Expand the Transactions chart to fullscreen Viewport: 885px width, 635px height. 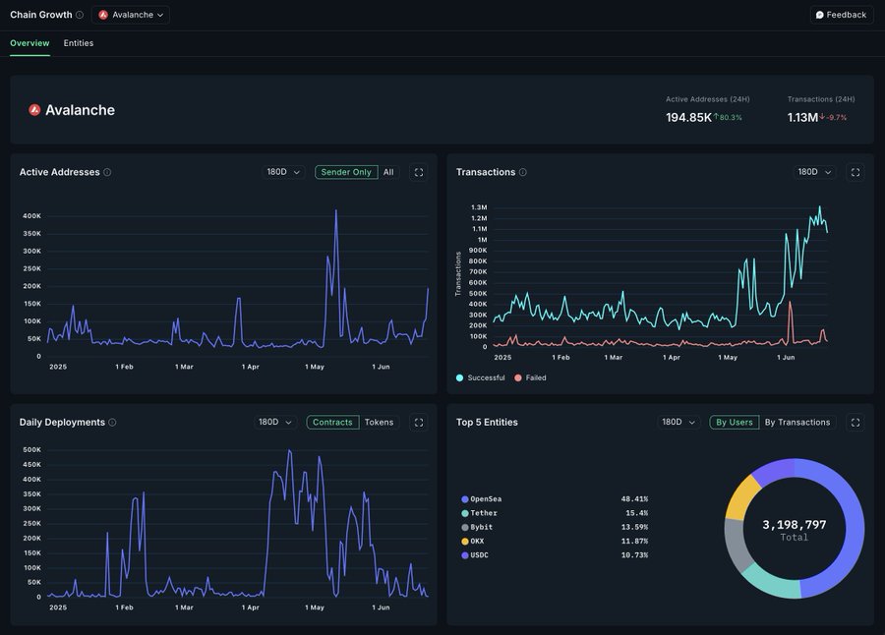855,172
